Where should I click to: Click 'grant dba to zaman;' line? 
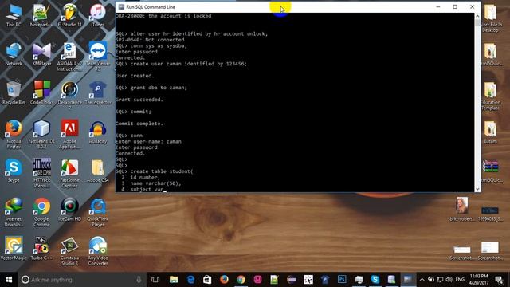(x=151, y=88)
